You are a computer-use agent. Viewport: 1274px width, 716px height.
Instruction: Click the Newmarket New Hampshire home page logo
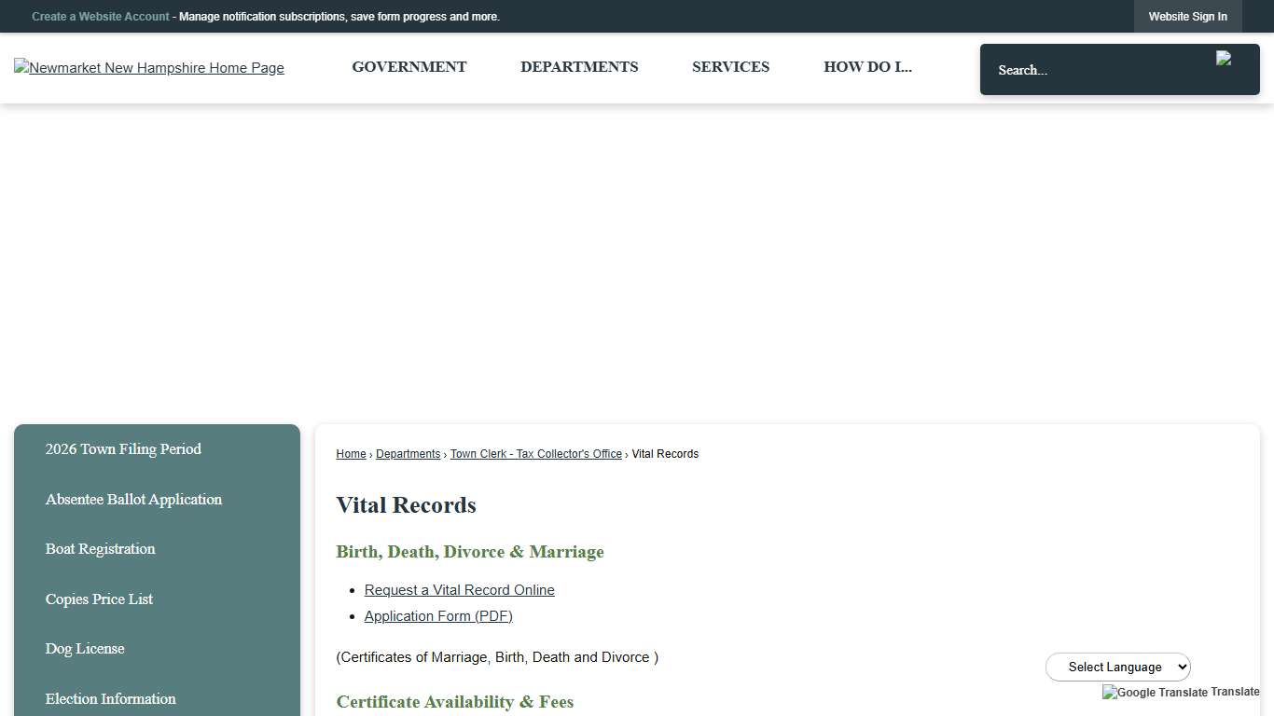[x=149, y=68]
